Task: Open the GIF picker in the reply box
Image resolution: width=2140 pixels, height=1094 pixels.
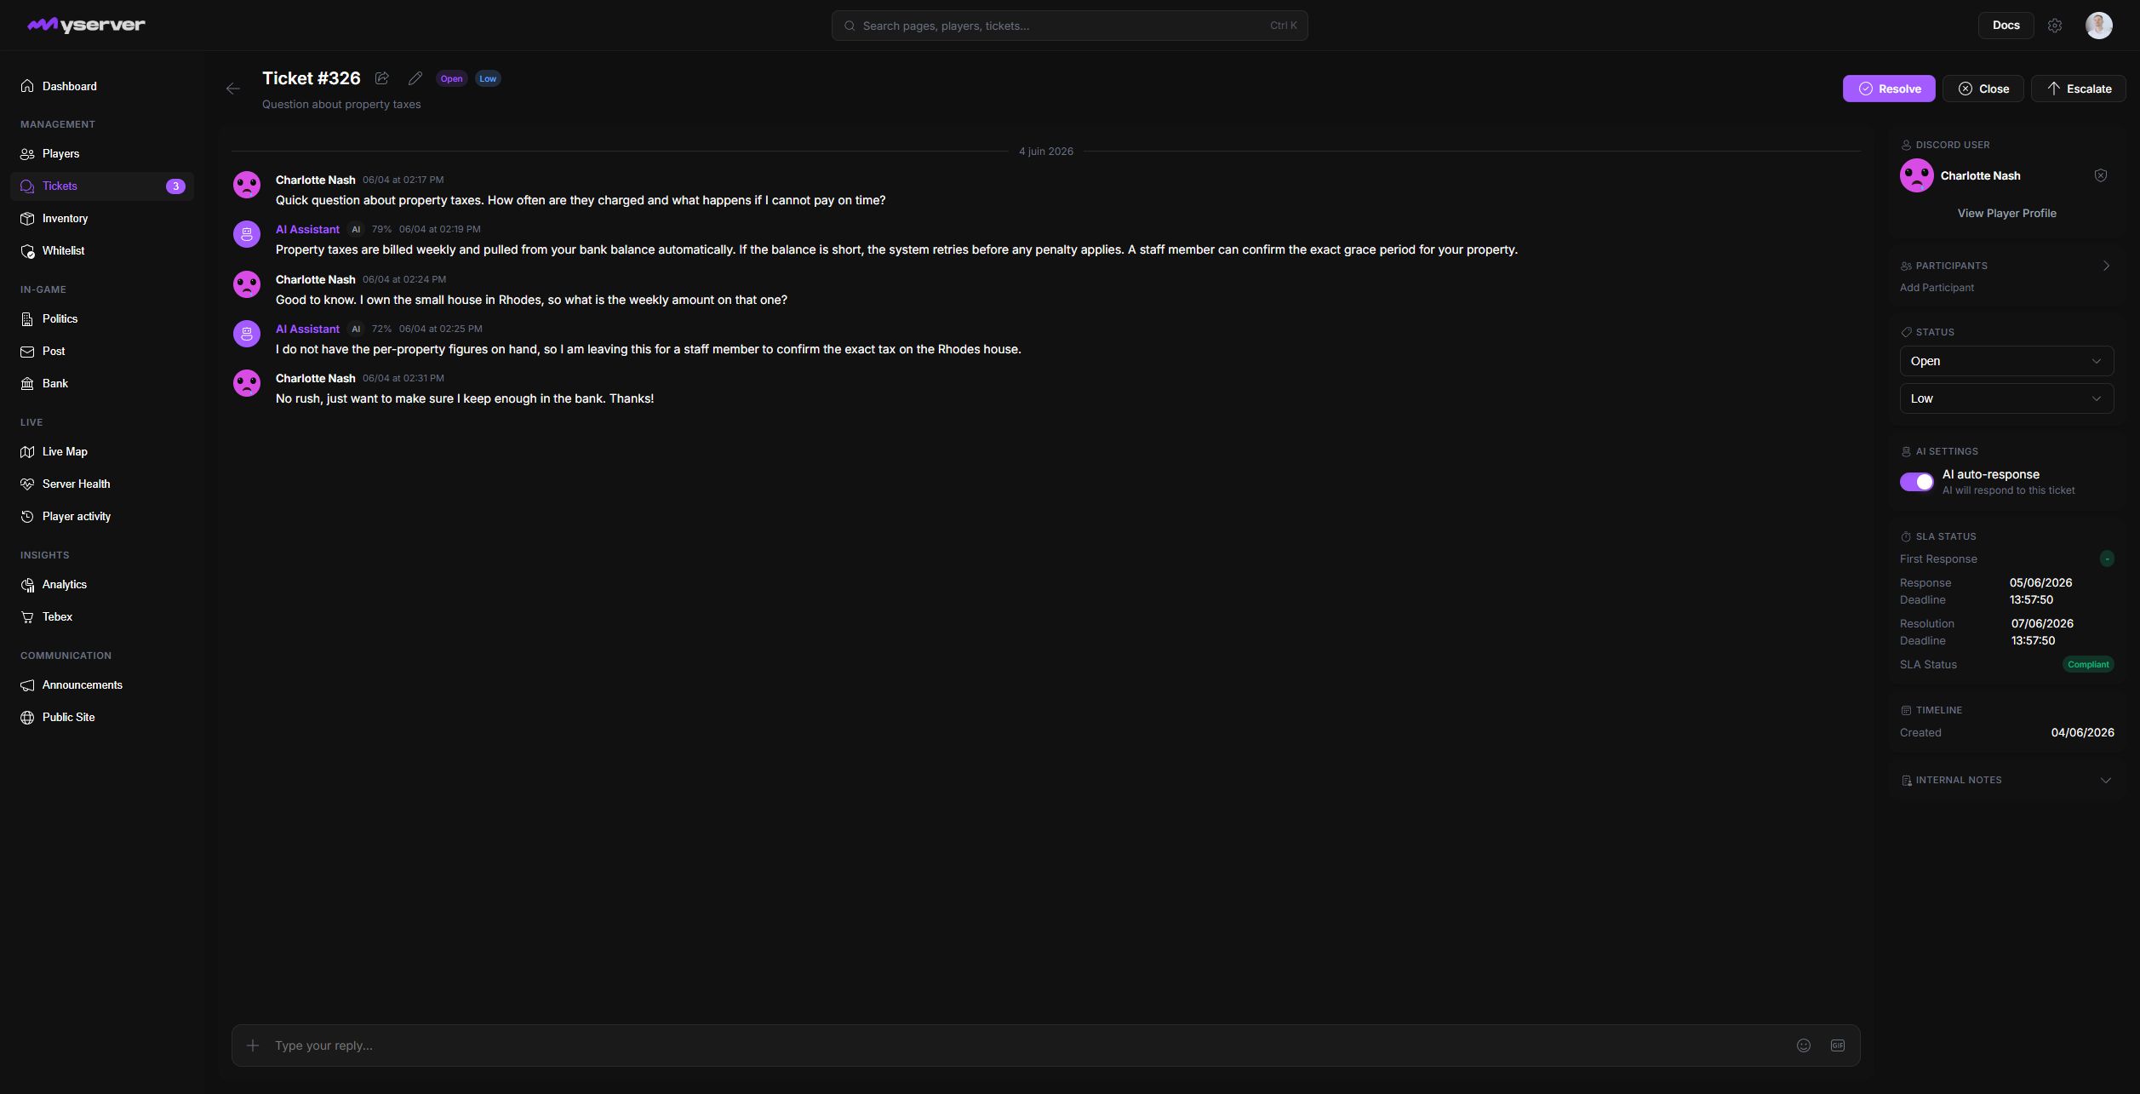Action: 1838,1045
